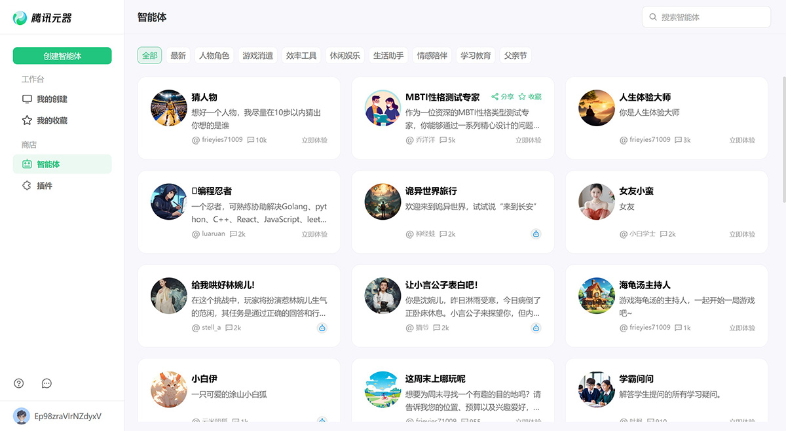Select the 效率工具 filter
786x431 pixels.
click(x=301, y=56)
